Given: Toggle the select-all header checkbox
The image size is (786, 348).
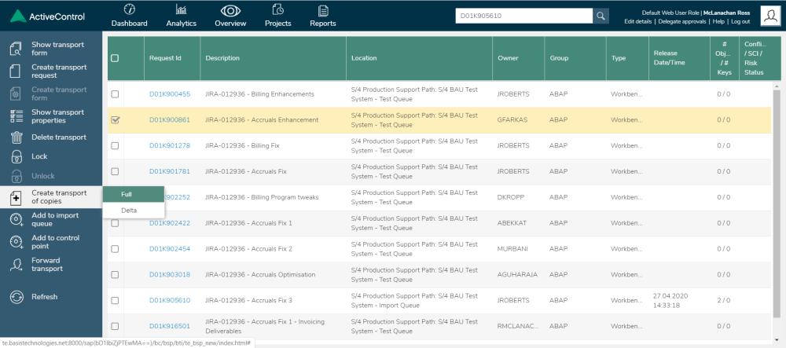Looking at the screenshot, I should (115, 58).
